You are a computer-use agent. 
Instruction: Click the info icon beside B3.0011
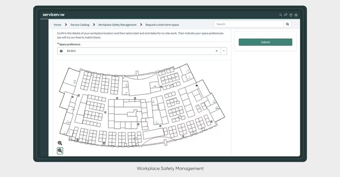(x=61, y=51)
